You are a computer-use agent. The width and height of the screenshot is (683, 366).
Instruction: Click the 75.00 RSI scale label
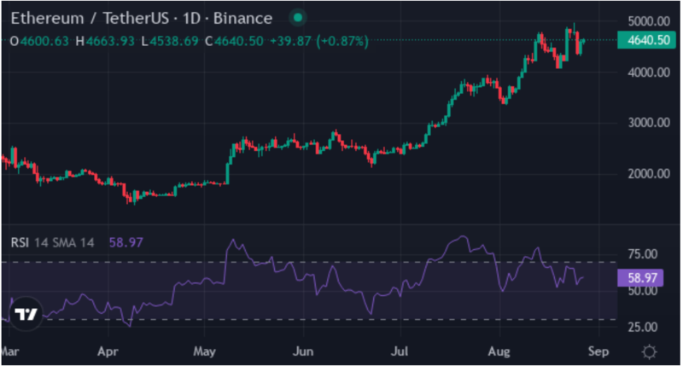(640, 254)
